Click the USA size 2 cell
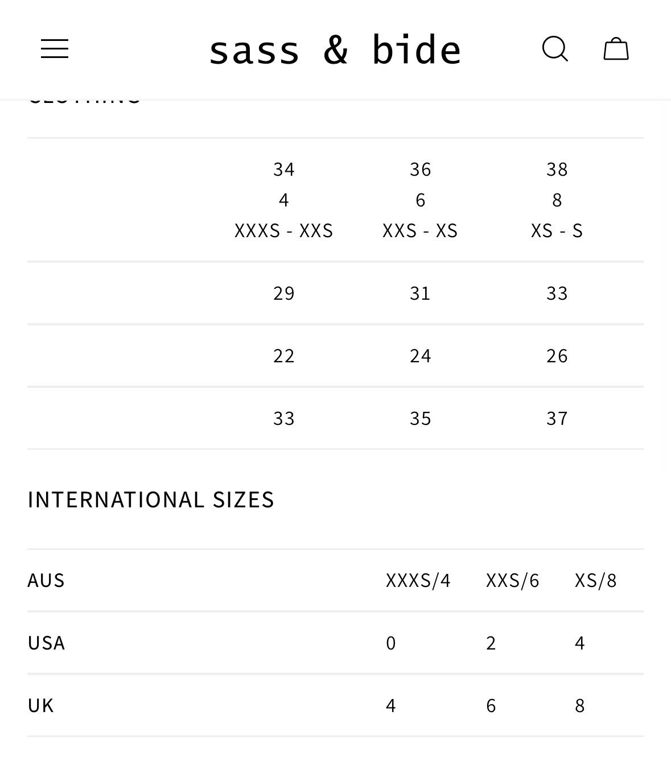 coord(491,643)
